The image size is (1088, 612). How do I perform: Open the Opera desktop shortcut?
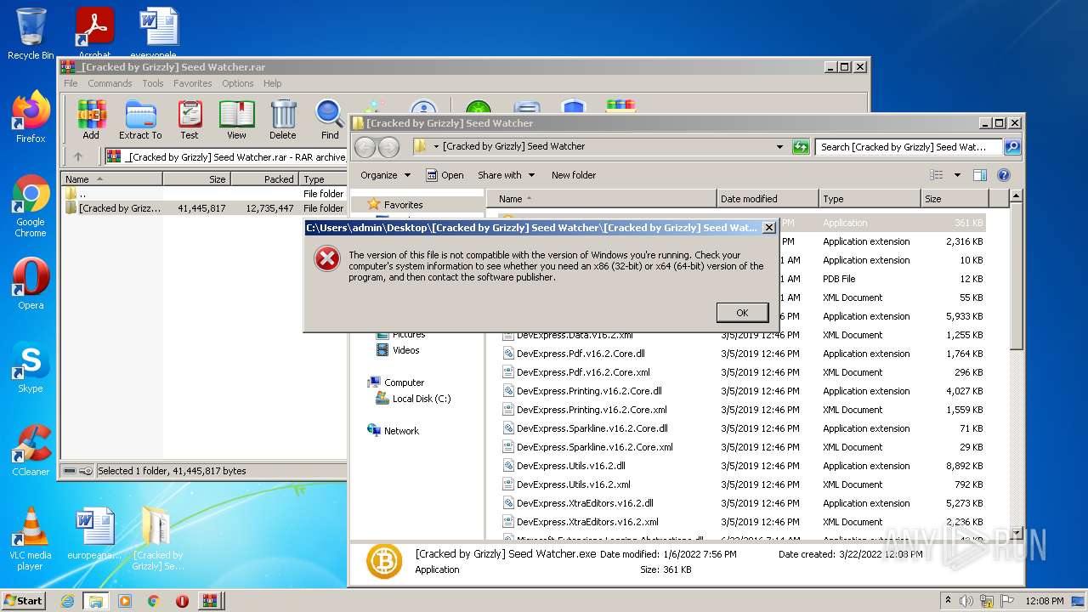pyautogui.click(x=31, y=284)
